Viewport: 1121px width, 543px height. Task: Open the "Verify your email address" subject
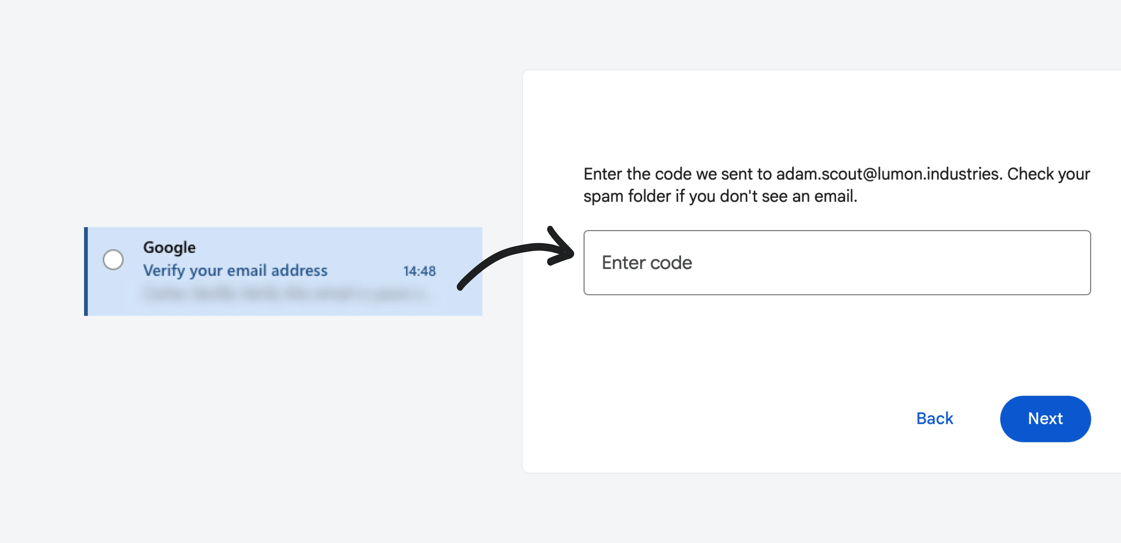pos(235,271)
